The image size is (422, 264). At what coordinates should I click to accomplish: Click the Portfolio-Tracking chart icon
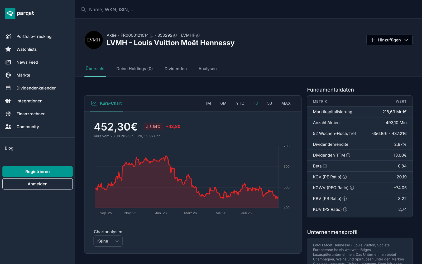(8, 36)
